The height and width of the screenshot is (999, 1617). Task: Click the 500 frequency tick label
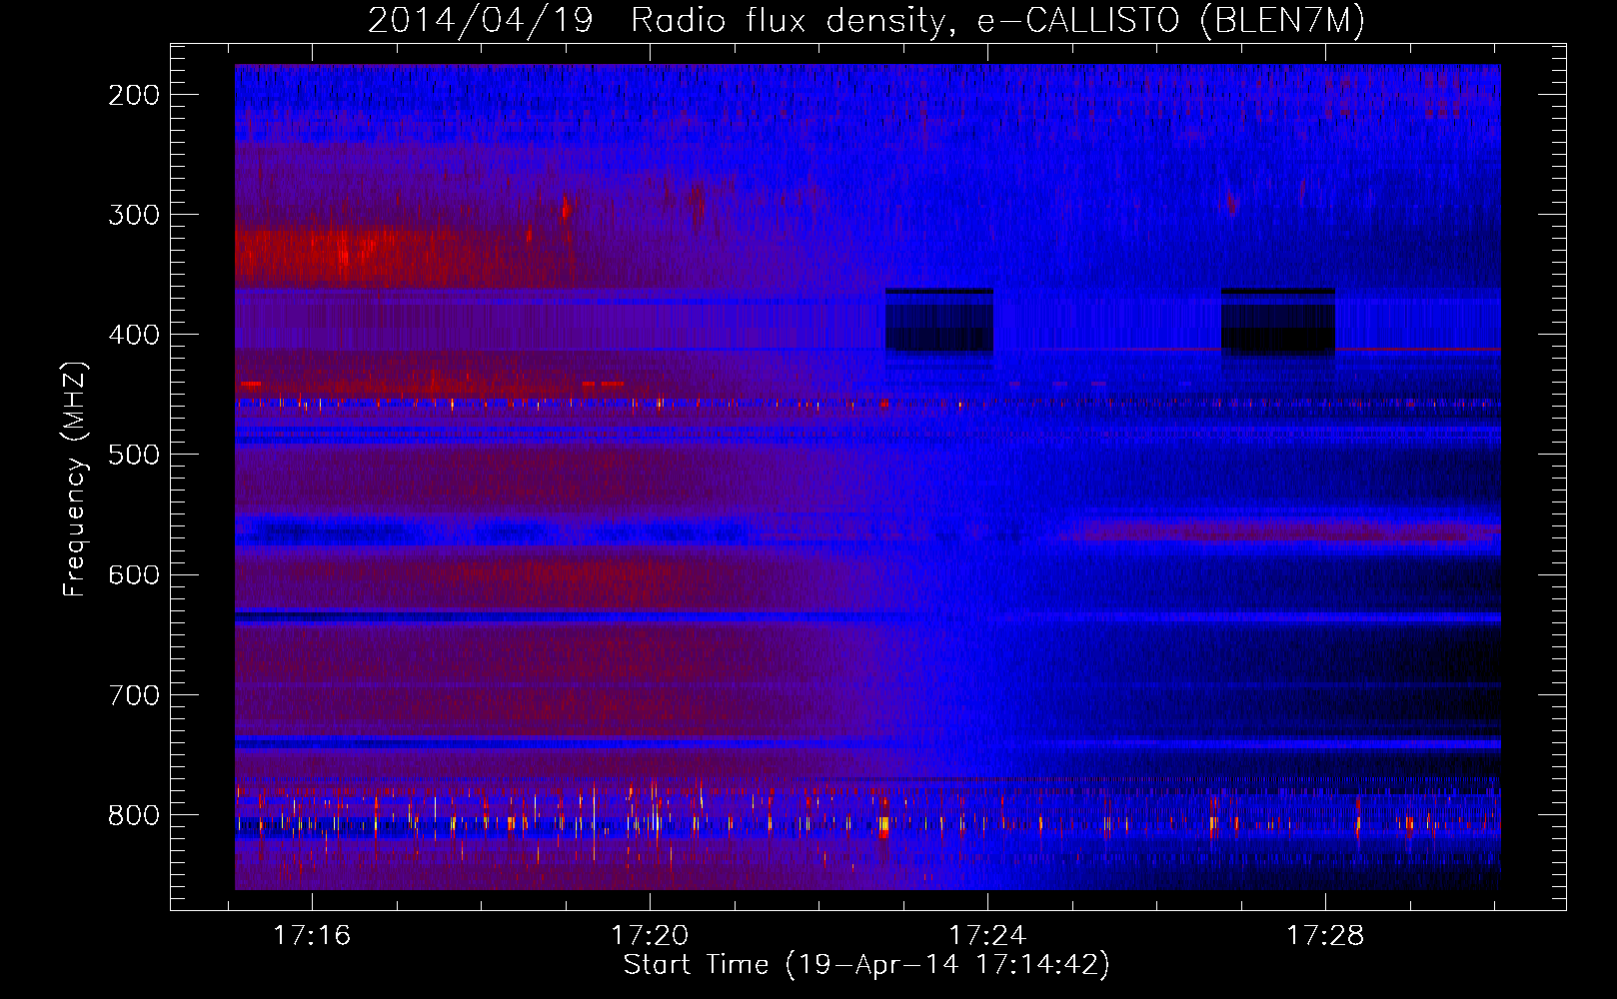[x=134, y=455]
